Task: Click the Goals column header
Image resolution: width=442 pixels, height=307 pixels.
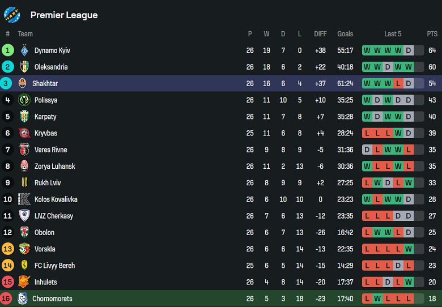Action: tap(345, 34)
